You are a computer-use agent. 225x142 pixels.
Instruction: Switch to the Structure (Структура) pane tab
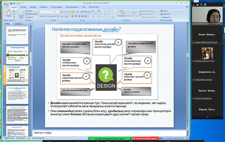click(18, 24)
